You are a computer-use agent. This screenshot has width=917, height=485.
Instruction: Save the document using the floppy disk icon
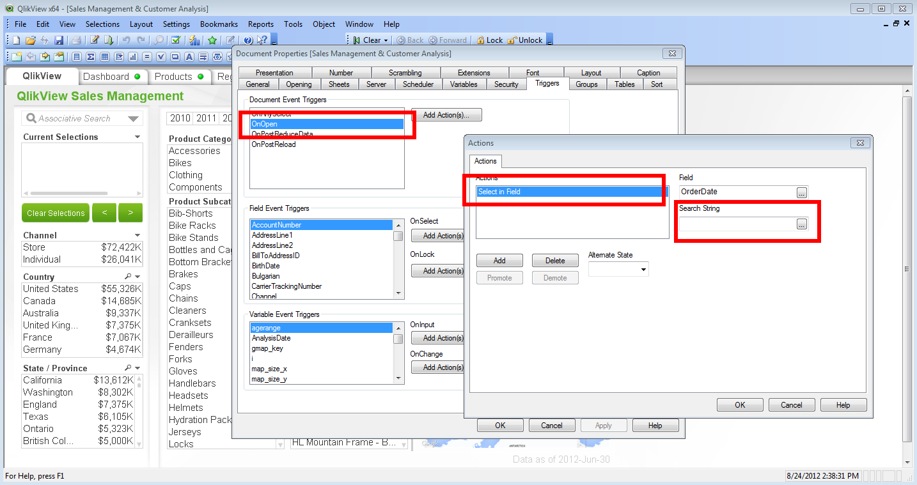pyautogui.click(x=59, y=40)
